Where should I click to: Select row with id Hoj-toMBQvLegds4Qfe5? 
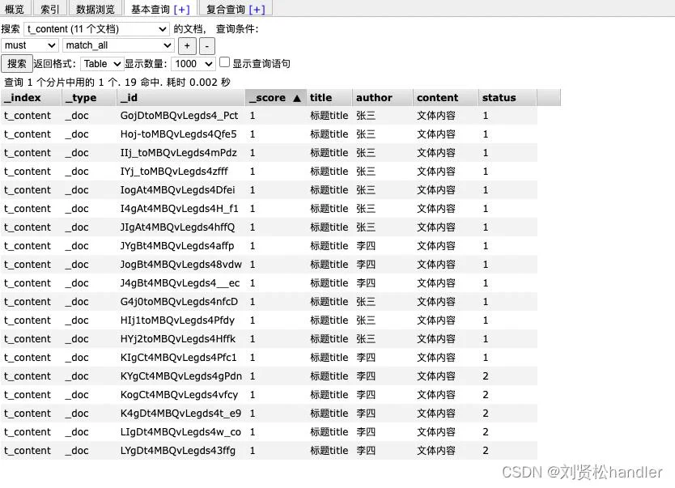(269, 134)
